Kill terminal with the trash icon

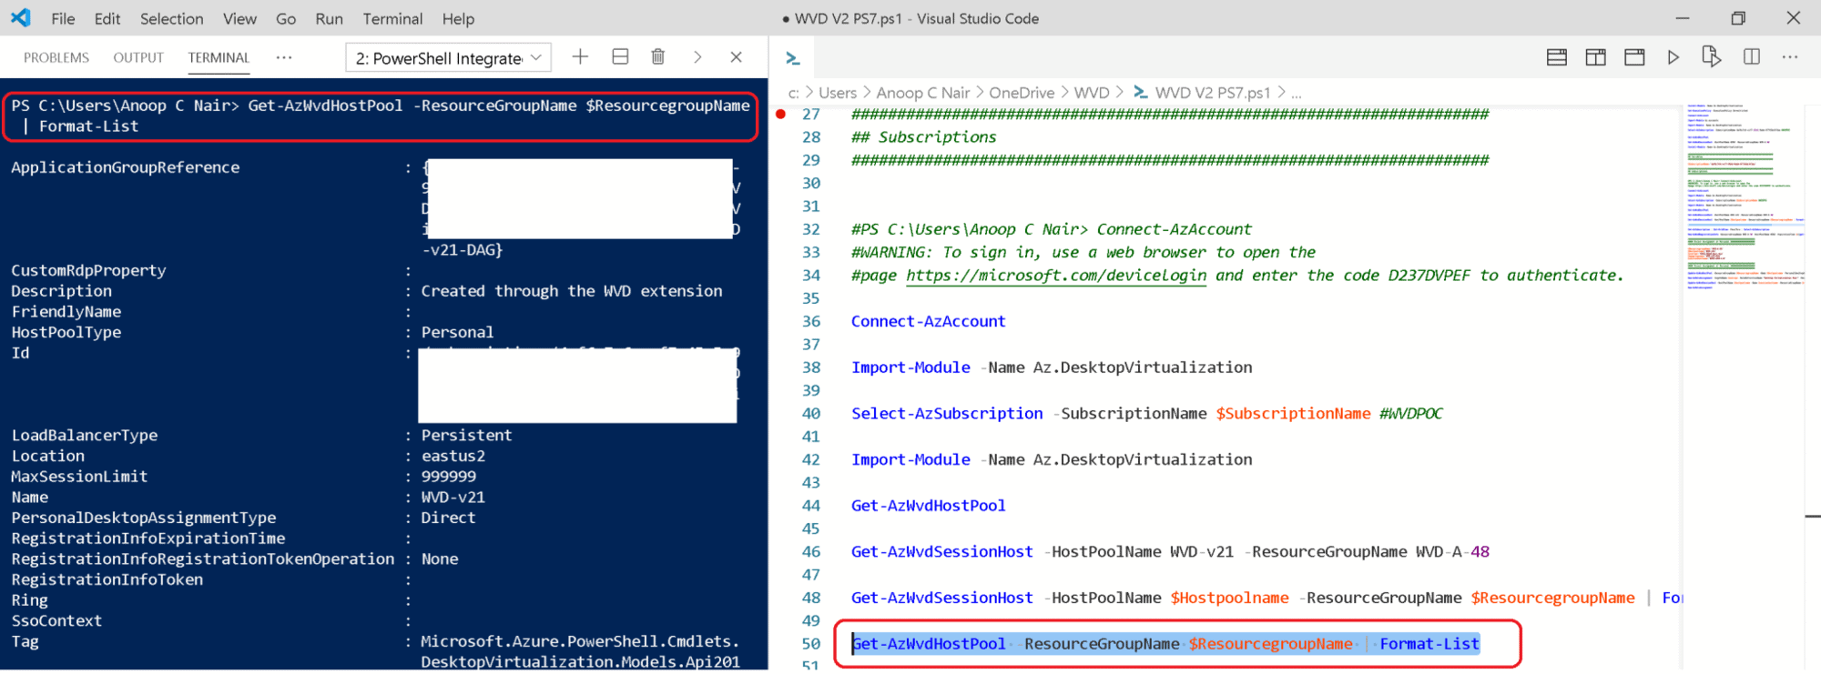point(658,56)
